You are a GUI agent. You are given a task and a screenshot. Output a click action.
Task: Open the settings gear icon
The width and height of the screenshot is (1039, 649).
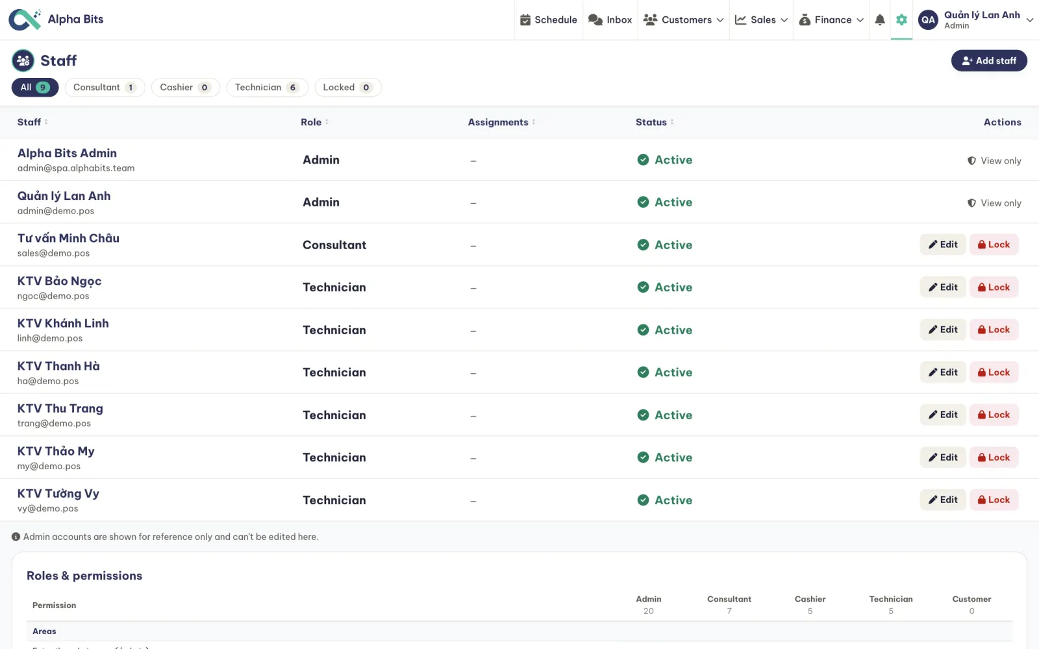coord(901,20)
